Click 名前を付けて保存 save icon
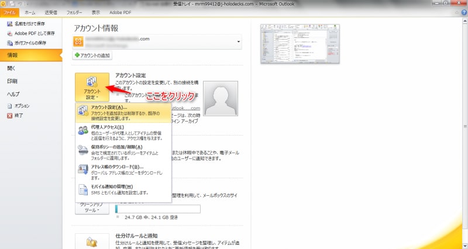Viewport: 468px width, 249px height. [x=10, y=24]
